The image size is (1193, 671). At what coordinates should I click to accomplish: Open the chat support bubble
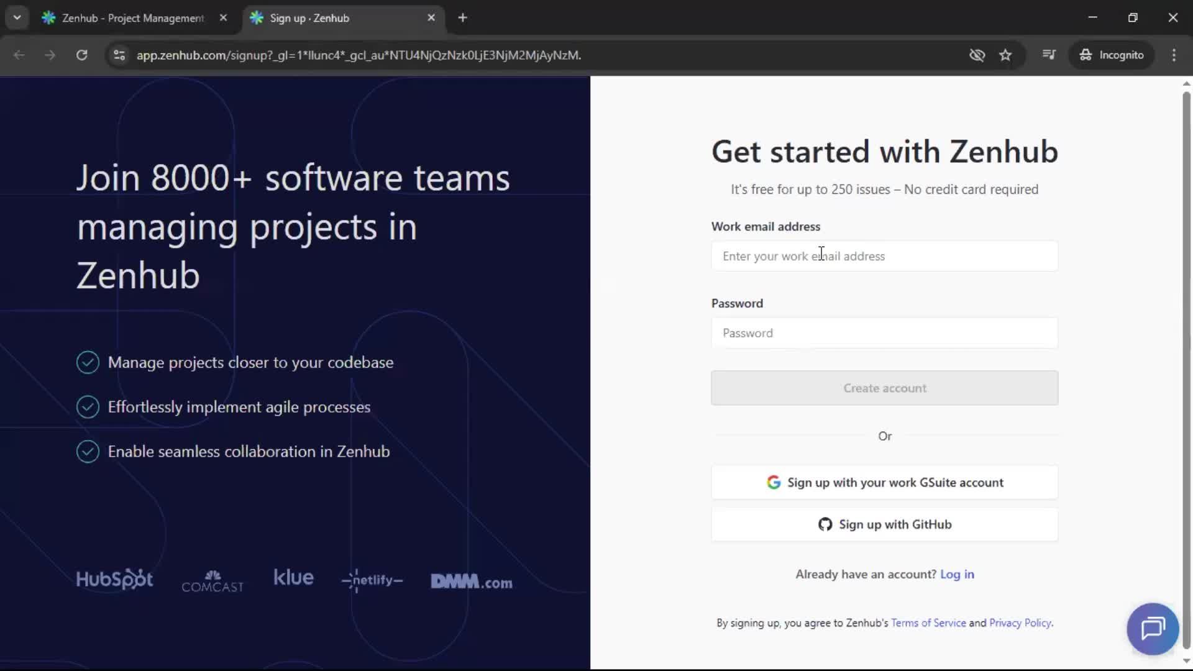click(1152, 629)
